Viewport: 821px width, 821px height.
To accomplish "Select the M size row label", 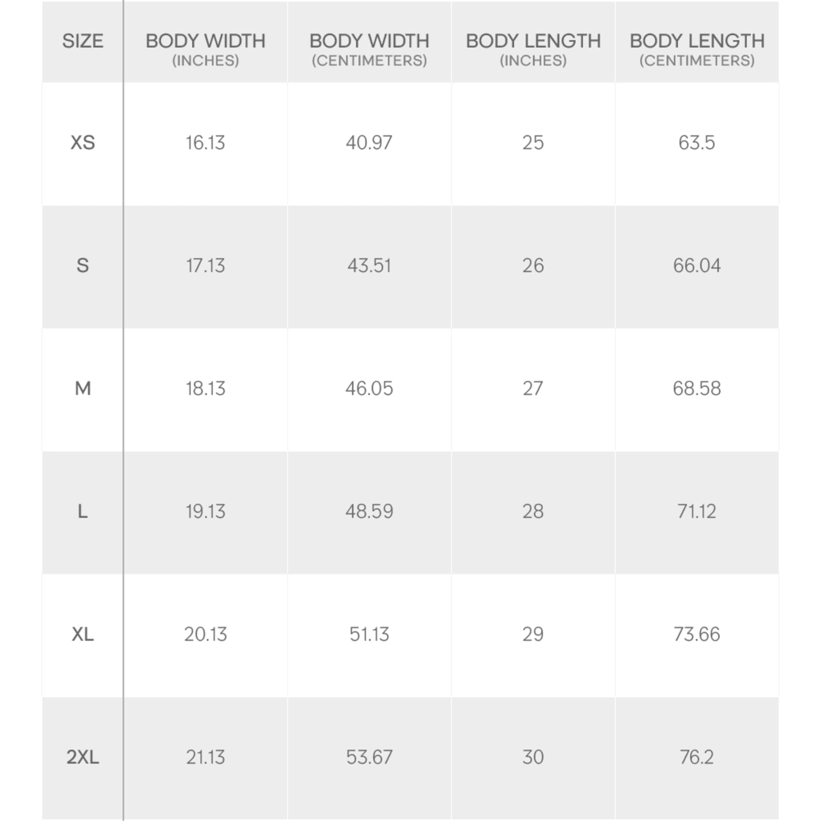I will (83, 388).
